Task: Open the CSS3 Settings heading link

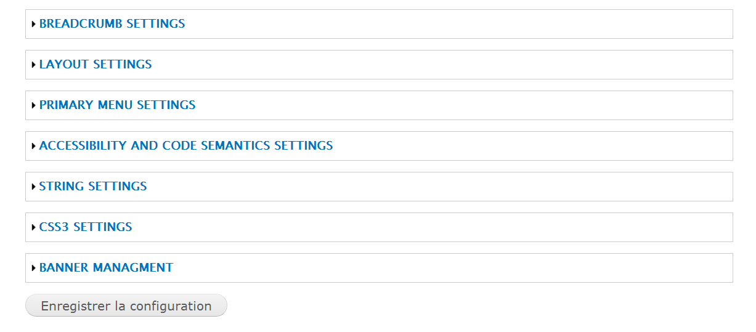Action: (x=86, y=227)
